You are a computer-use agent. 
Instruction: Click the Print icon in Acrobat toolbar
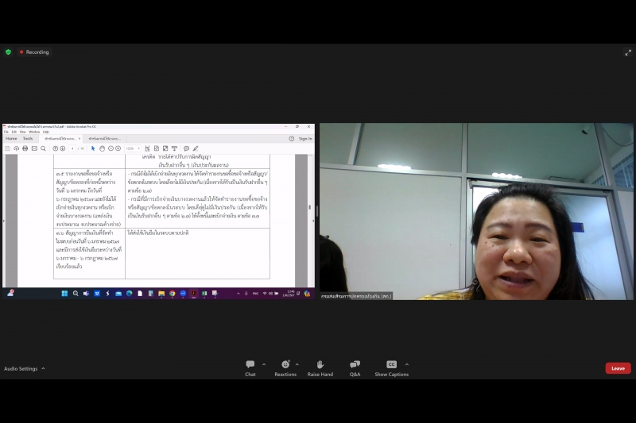tap(25, 148)
